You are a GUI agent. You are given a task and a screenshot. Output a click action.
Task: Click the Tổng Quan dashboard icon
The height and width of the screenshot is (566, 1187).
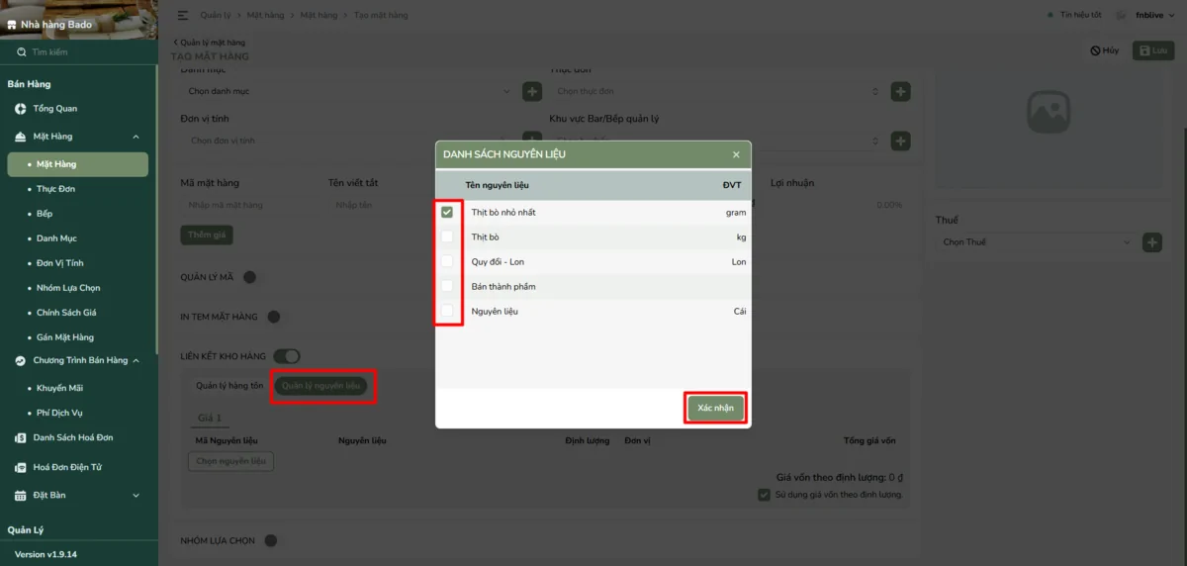pyautogui.click(x=21, y=108)
